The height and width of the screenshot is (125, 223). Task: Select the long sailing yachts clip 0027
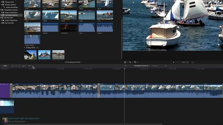pyautogui.click(x=175, y=91)
